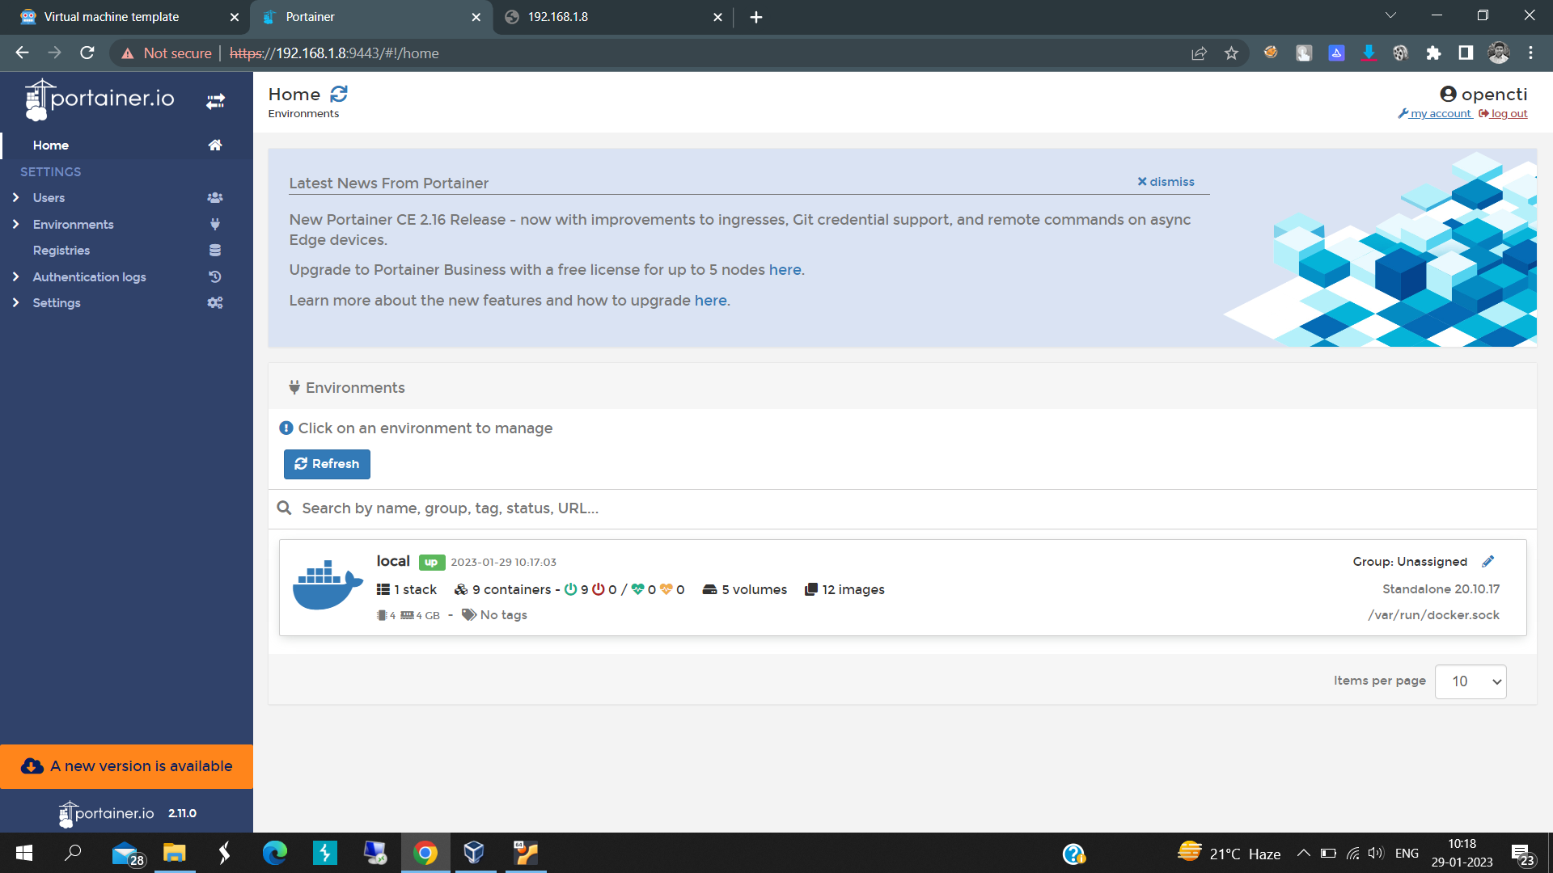Click the A new version is available banner

point(126,765)
